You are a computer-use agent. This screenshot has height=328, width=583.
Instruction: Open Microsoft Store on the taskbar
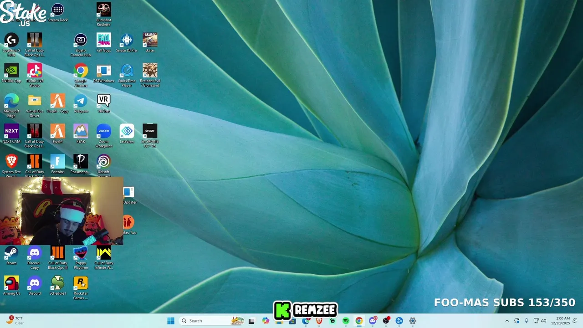292,321
